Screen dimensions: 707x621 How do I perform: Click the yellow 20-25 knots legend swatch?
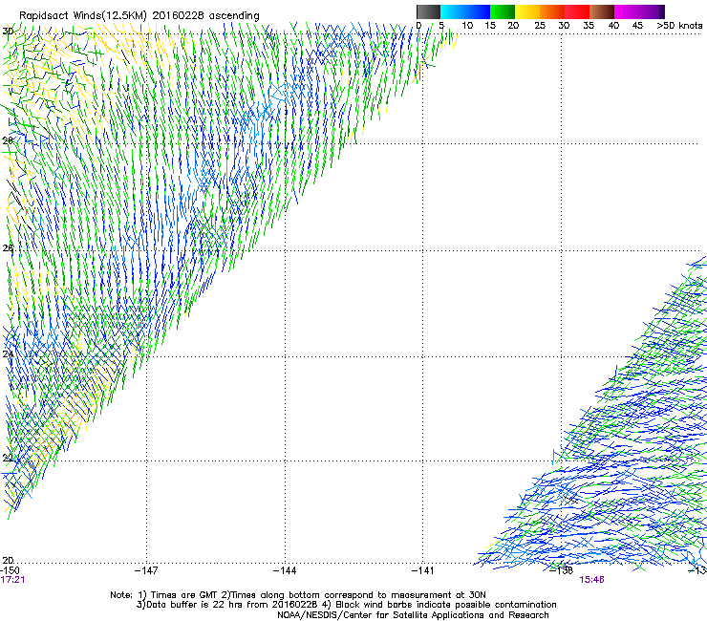coord(527,11)
